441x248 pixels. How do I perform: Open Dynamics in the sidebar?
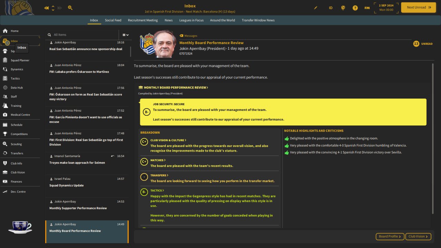pos(20,69)
